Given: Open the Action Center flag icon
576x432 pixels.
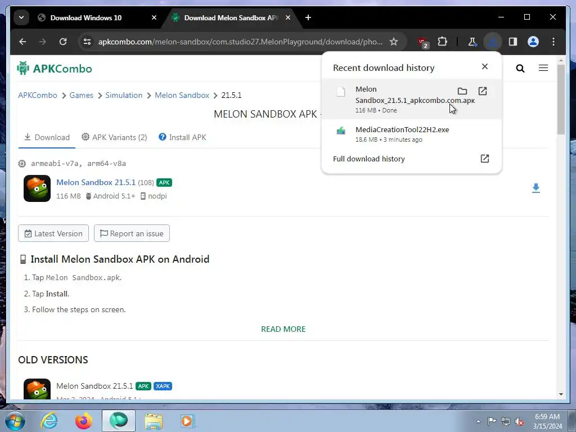Looking at the screenshot, I should point(492,421).
